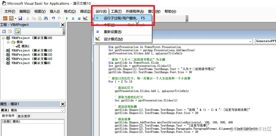Click the 模块1 name value field

[x=38, y=122]
